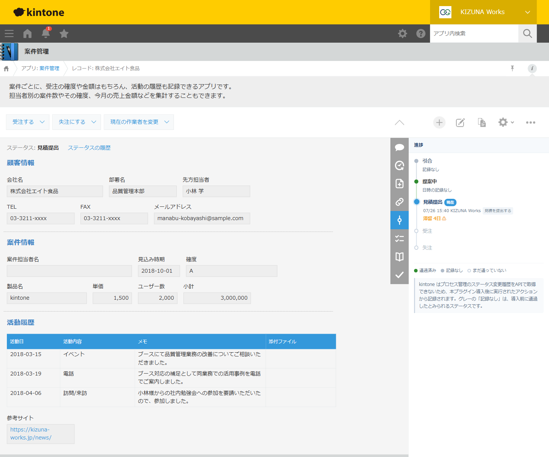Open header settings gear icon
The image size is (549, 457).
pos(403,34)
